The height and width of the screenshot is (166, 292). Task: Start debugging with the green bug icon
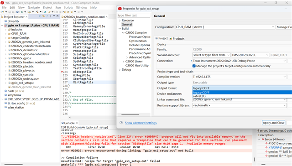coord(22,12)
